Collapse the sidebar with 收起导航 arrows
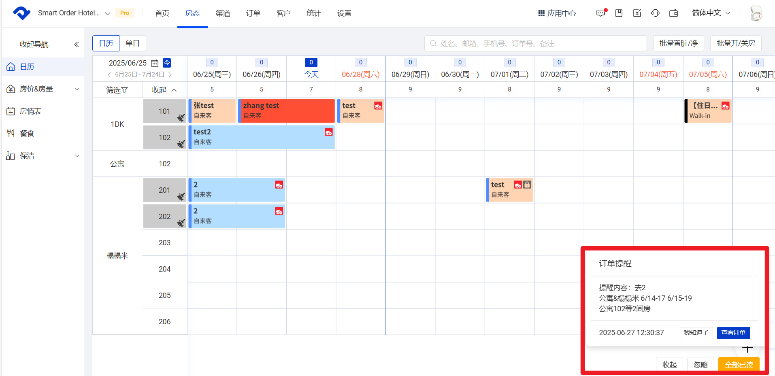This screenshot has height=376, width=775. (x=76, y=44)
